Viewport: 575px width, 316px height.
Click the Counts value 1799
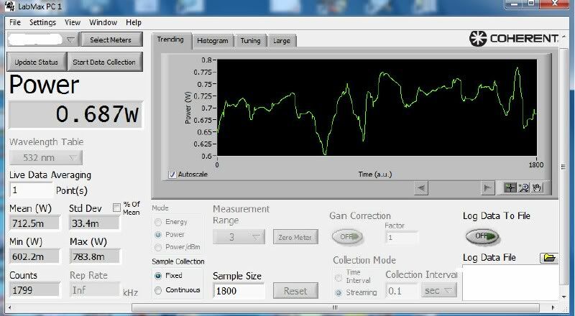[34, 290]
